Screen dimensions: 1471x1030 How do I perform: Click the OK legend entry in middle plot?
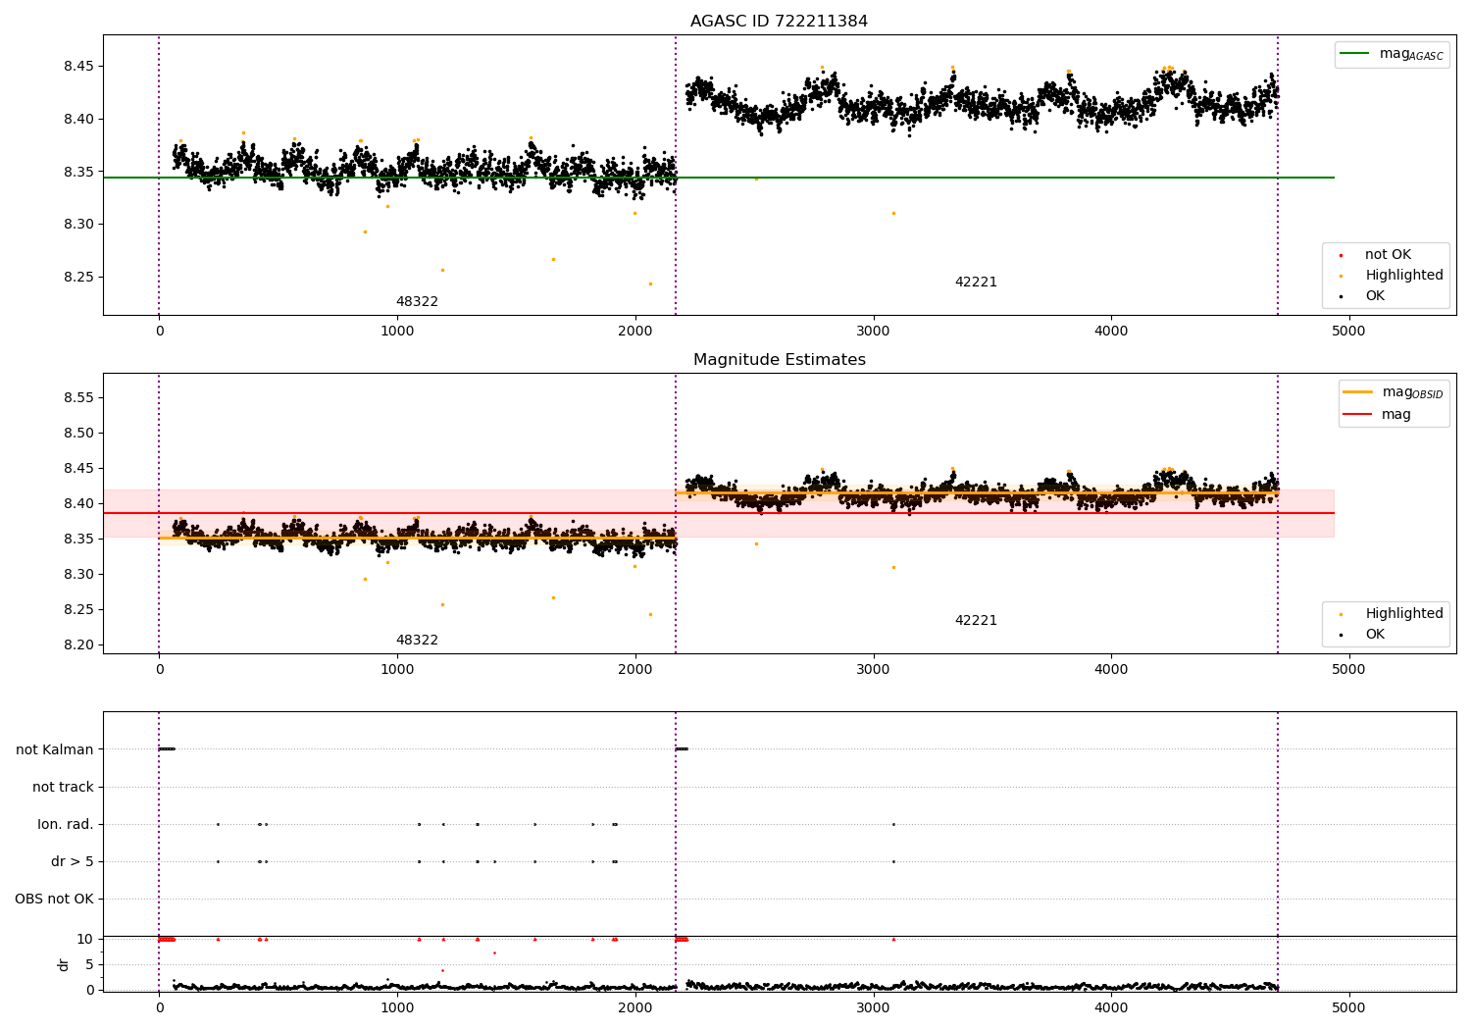(x=1363, y=635)
